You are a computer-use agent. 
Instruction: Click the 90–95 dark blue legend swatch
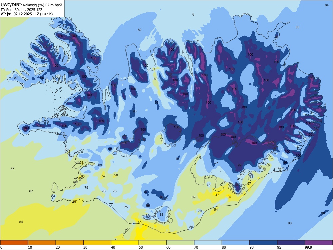pos(263,243)
